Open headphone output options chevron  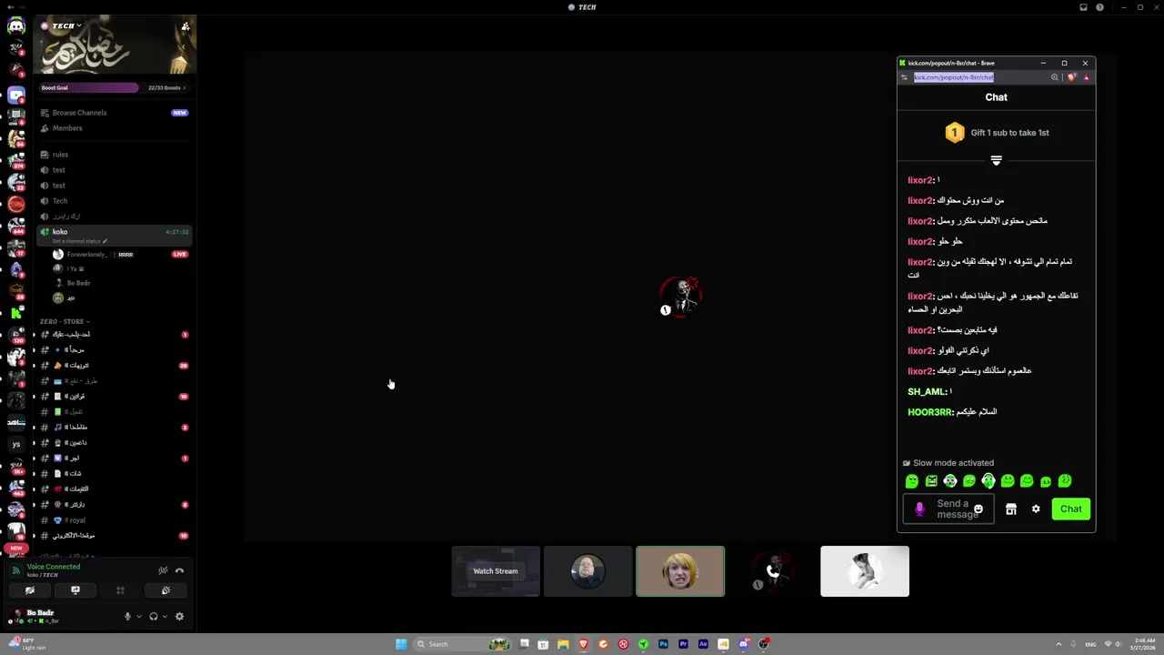tap(165, 616)
